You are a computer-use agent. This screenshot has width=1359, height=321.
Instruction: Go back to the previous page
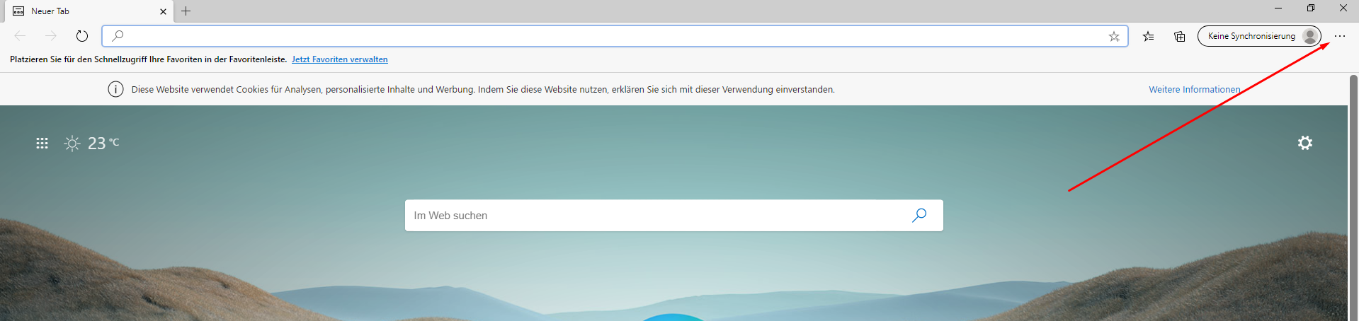click(x=20, y=36)
